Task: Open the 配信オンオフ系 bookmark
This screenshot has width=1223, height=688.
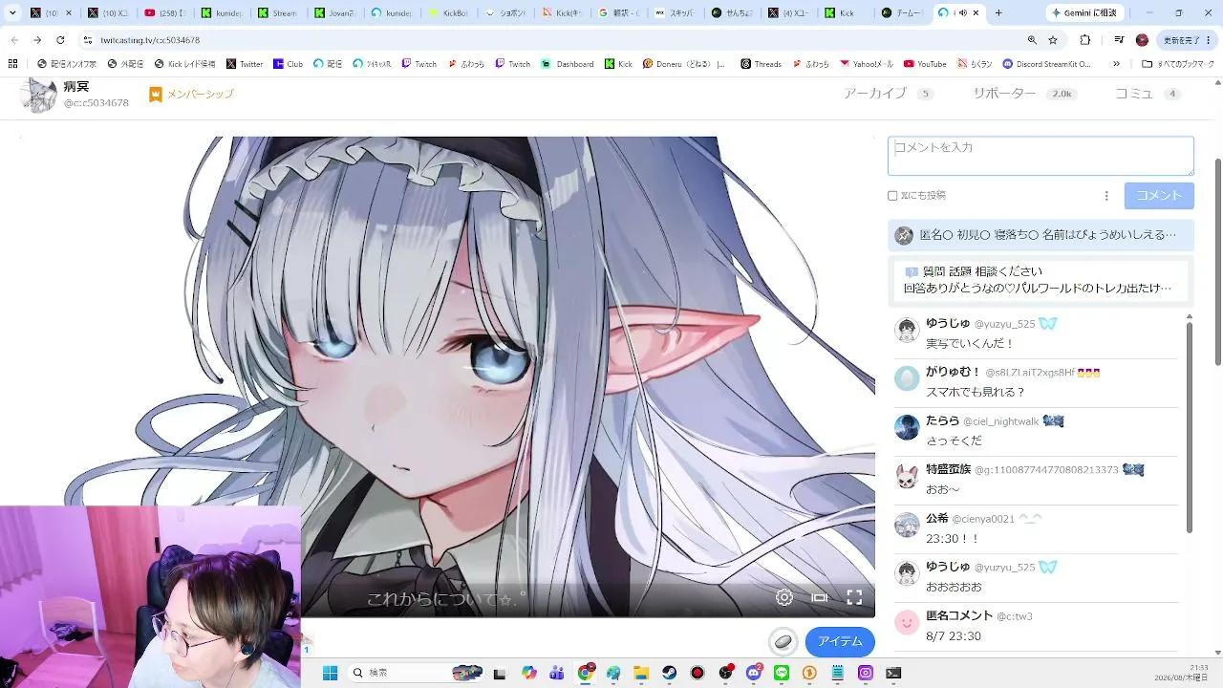Action: [x=66, y=64]
